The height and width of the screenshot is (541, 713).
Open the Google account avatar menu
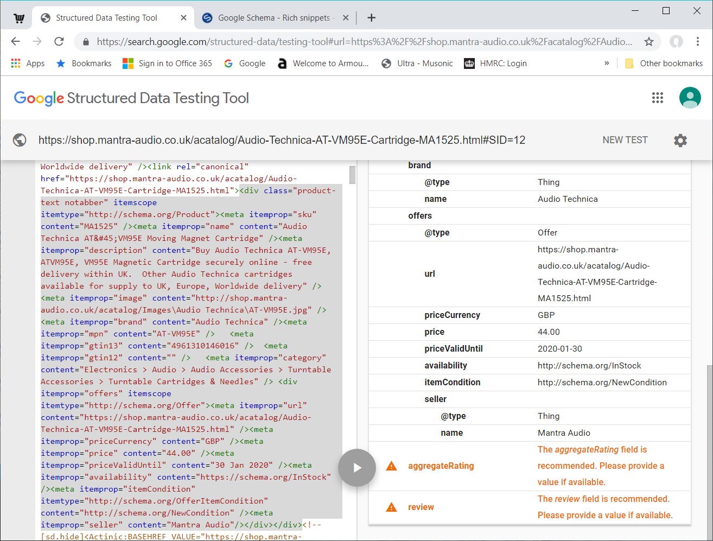click(690, 98)
